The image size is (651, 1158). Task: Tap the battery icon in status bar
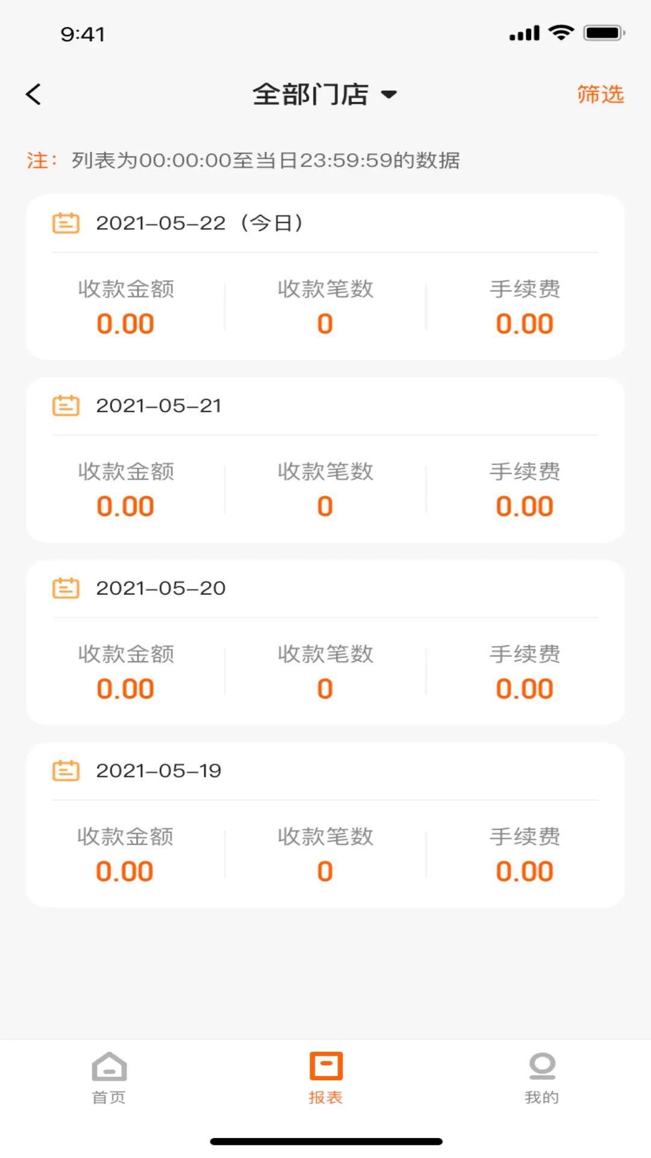(604, 33)
